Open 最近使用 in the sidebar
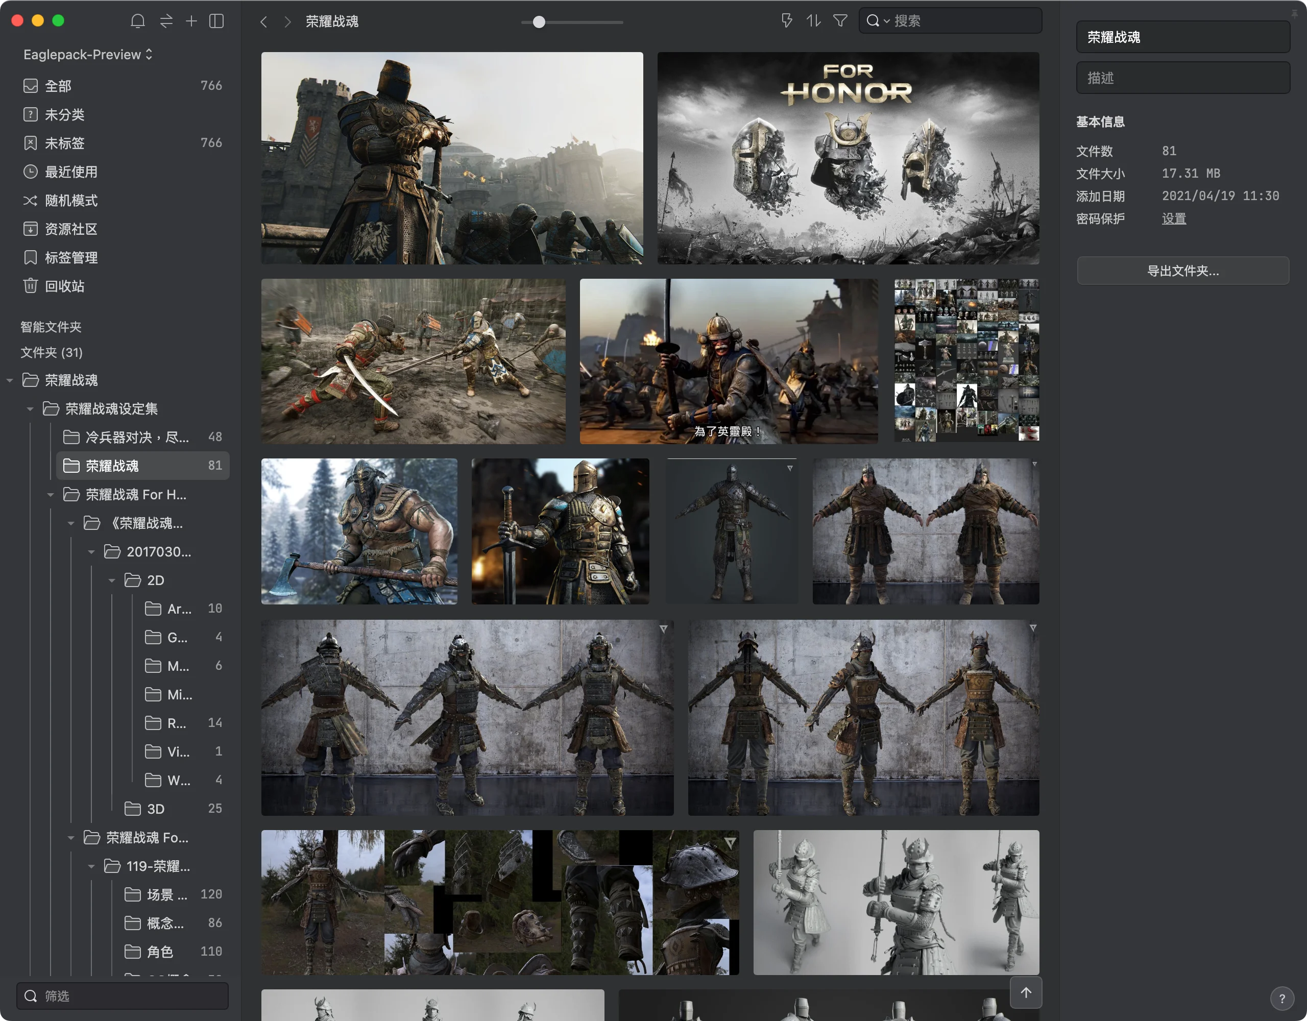Viewport: 1307px width, 1021px height. [x=122, y=172]
